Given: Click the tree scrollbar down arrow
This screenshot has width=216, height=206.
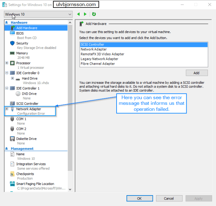Looking at the screenshot, I should (x=70, y=189).
